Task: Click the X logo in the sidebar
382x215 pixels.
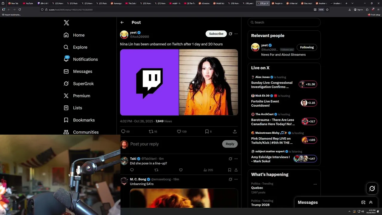Action: (66, 23)
